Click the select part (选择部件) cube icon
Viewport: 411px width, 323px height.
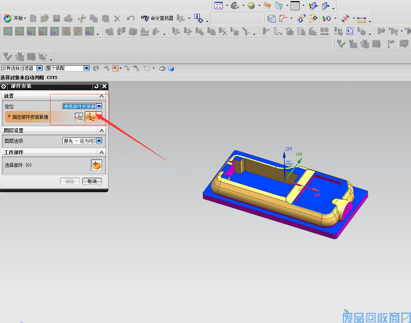coord(96,165)
